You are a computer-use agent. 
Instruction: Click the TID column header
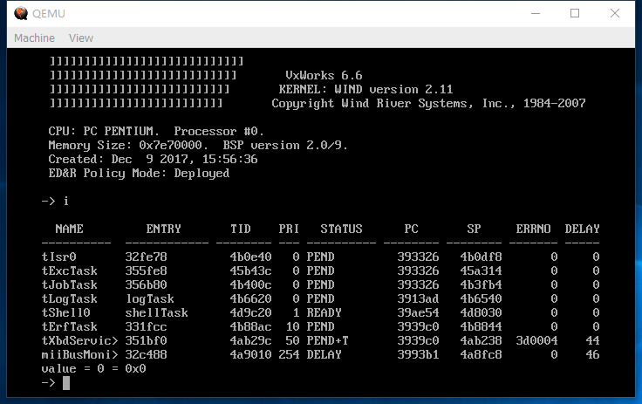[x=241, y=229]
